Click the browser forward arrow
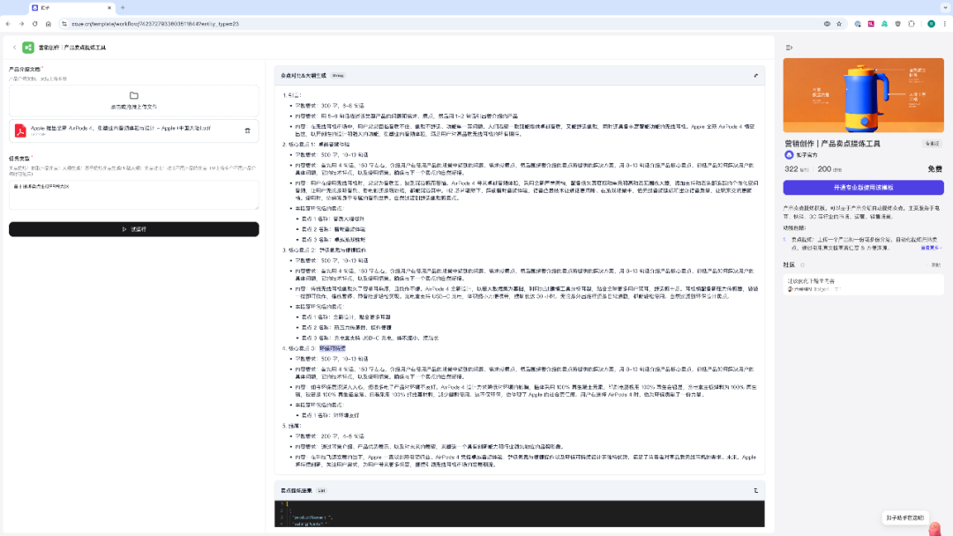 click(21, 24)
